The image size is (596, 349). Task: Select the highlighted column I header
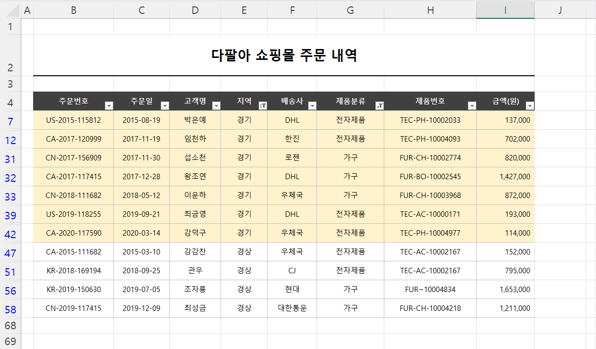[505, 10]
